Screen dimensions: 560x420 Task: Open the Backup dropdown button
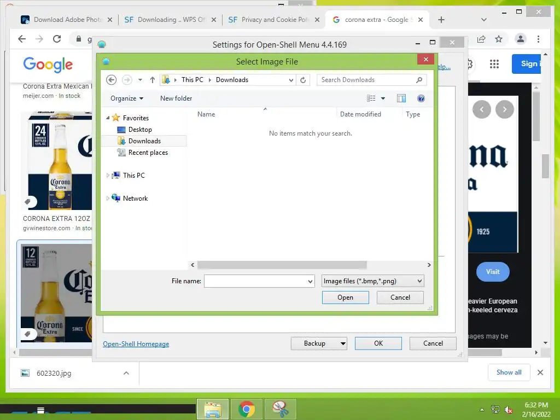[x=319, y=343]
